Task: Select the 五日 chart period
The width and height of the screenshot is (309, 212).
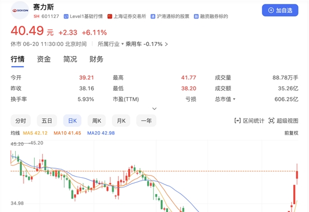Action: [47, 121]
